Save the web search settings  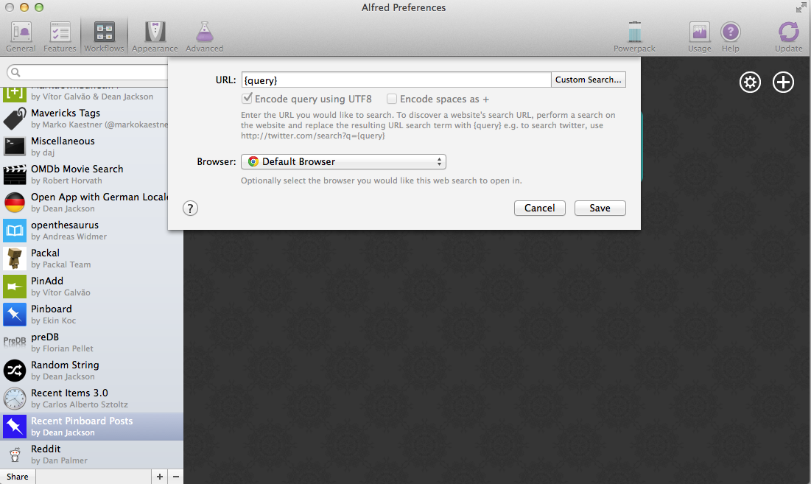coord(600,208)
